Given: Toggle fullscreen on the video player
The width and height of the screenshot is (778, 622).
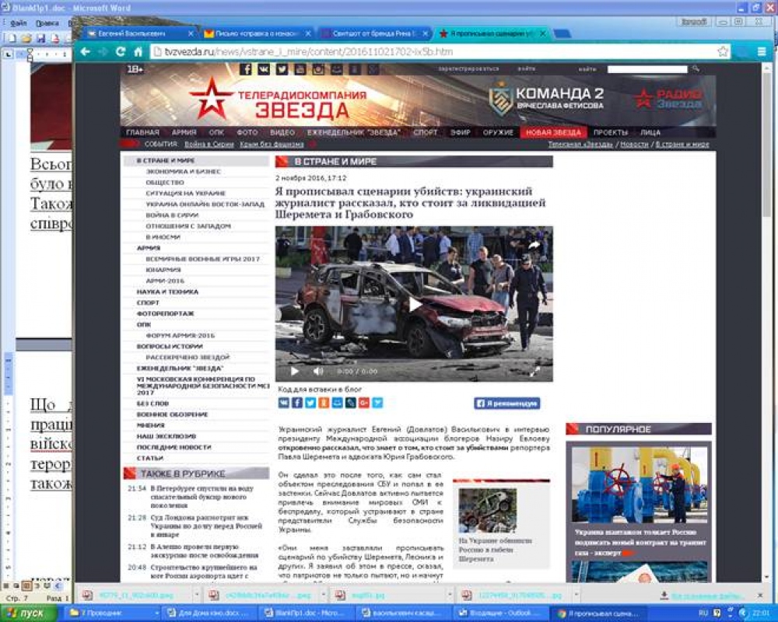Looking at the screenshot, I should click(x=535, y=372).
